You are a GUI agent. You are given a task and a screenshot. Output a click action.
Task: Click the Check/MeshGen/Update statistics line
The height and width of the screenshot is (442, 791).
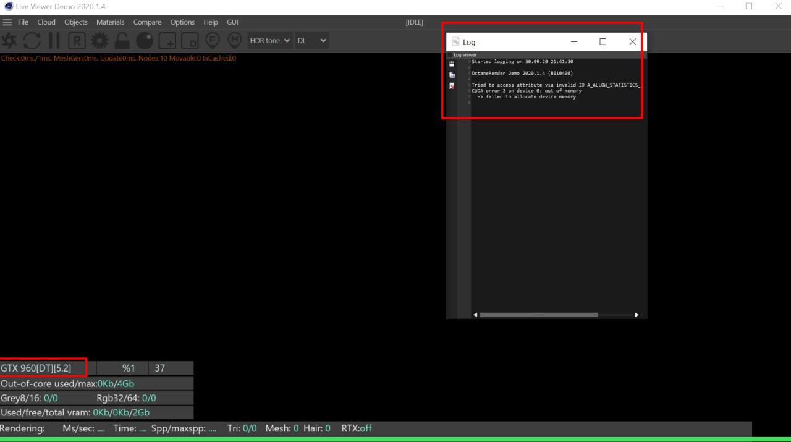click(118, 58)
